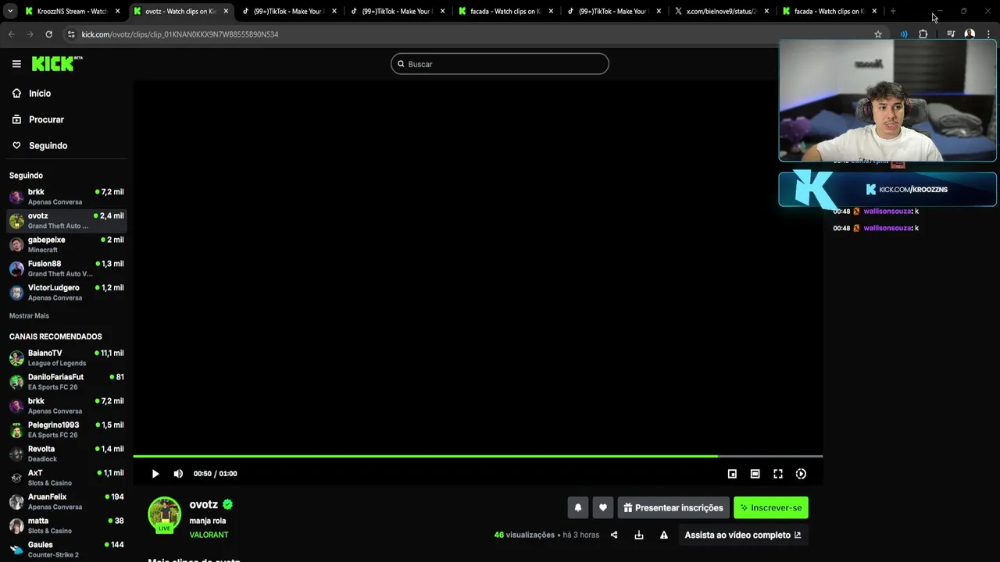
Task: Enable mini player mode icon
Action: click(x=732, y=474)
